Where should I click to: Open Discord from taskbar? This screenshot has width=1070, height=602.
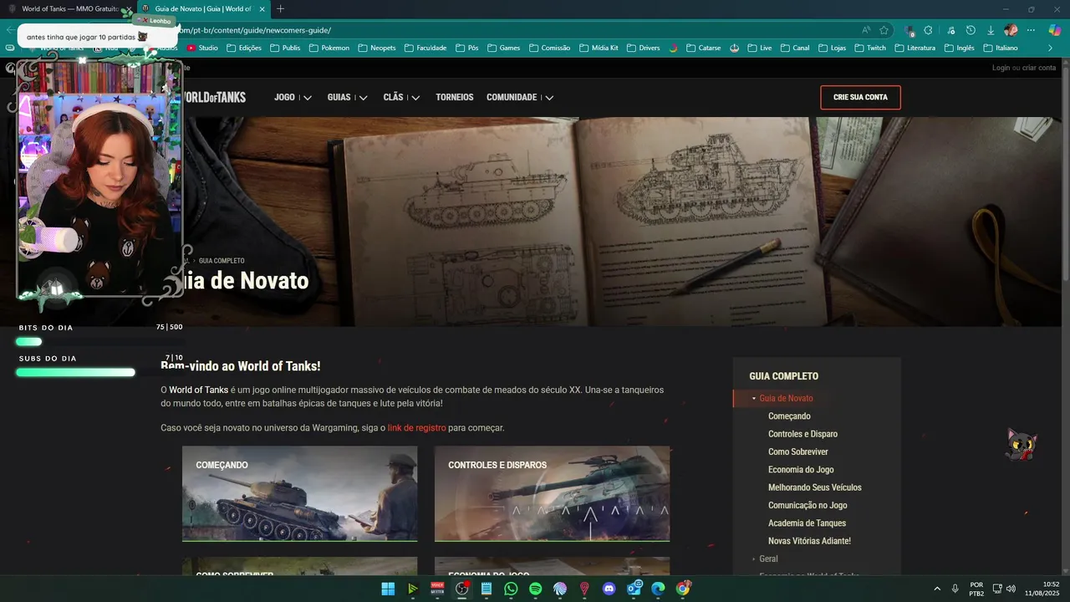[609, 589]
